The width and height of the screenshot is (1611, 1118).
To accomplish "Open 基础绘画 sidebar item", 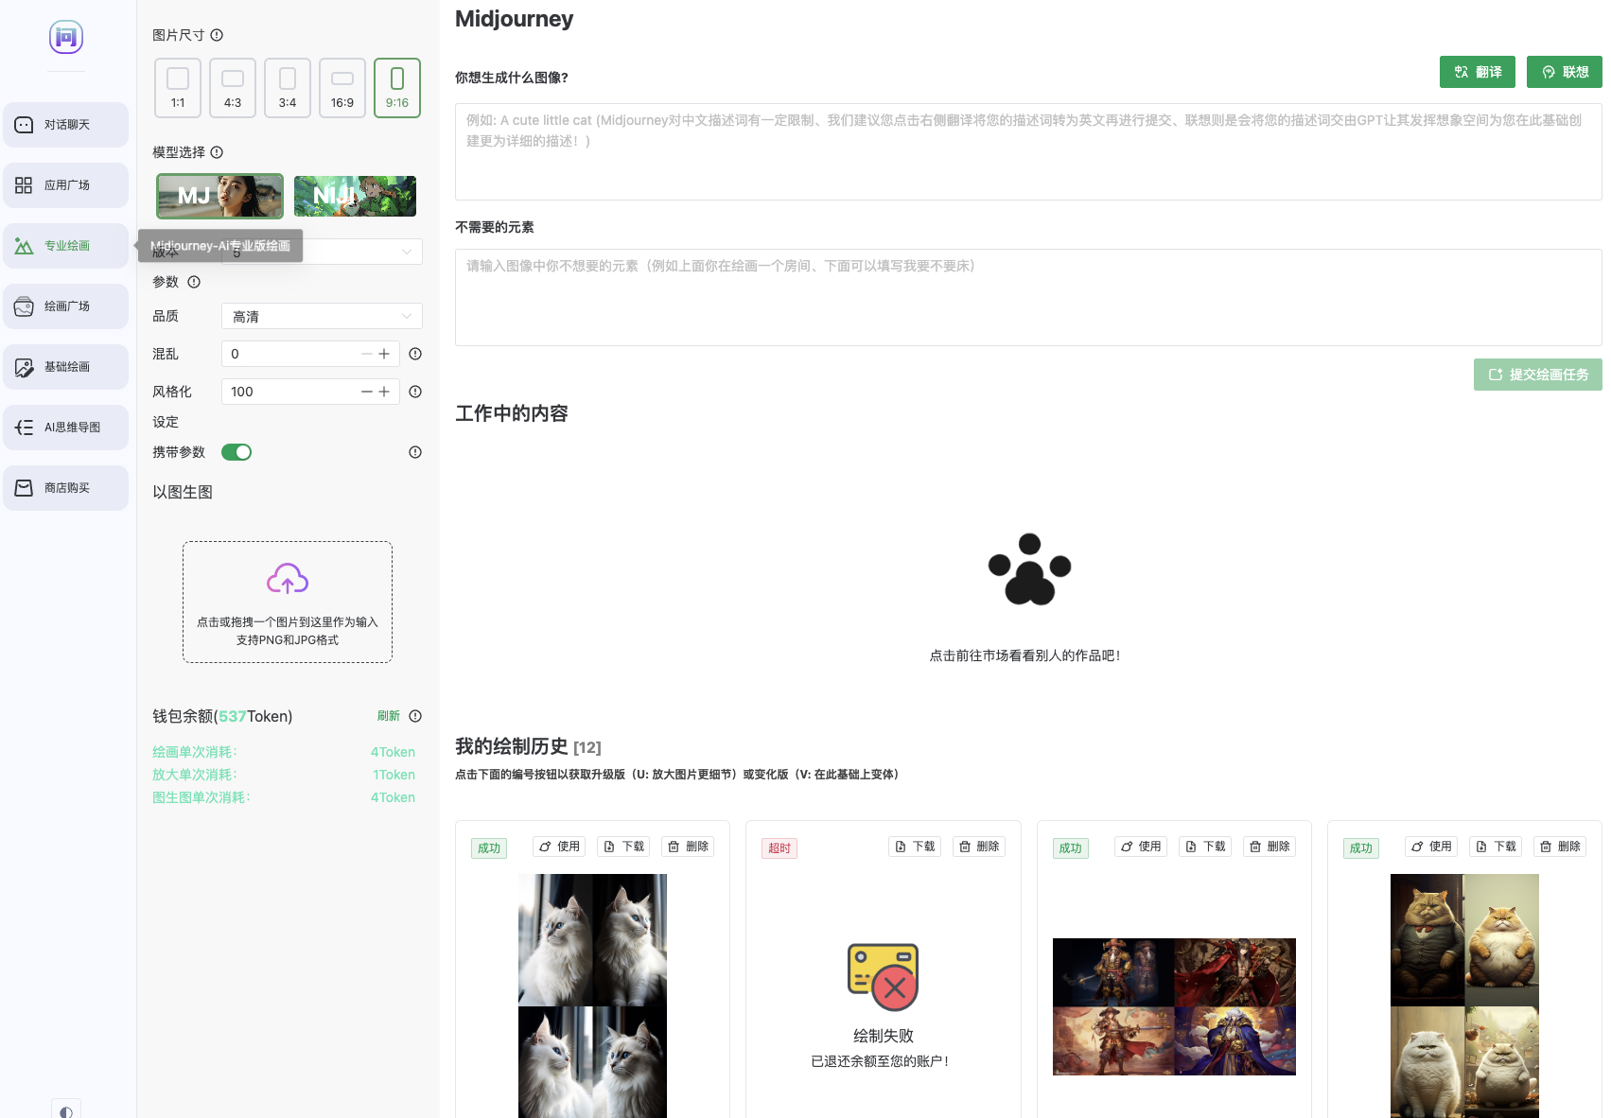I will 66,367.
